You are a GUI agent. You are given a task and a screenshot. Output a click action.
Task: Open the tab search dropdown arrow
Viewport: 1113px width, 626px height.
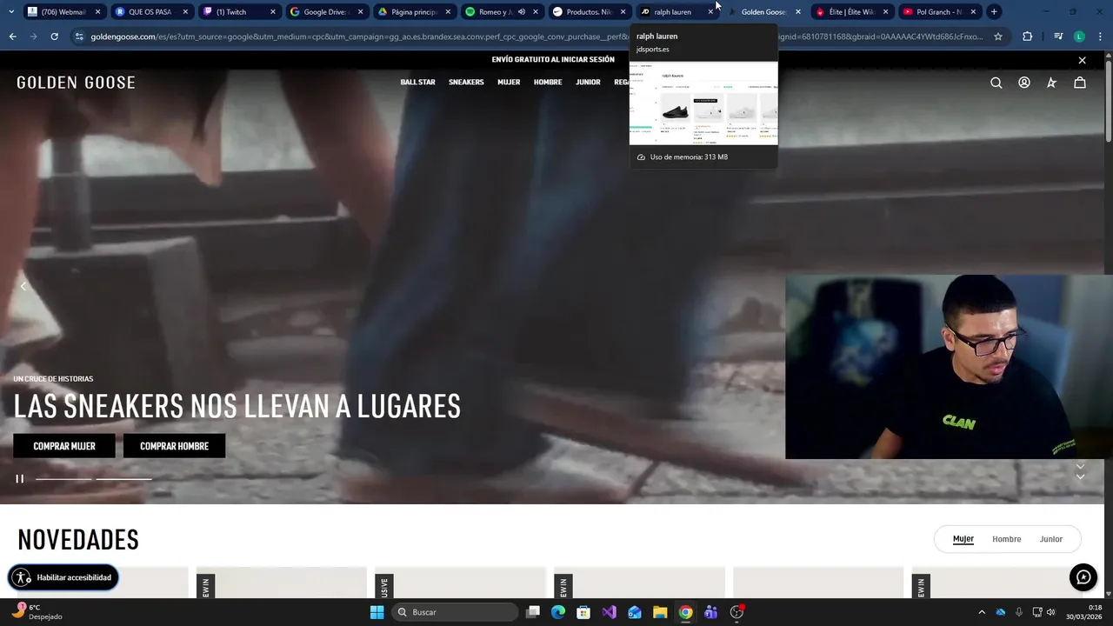coord(10,12)
